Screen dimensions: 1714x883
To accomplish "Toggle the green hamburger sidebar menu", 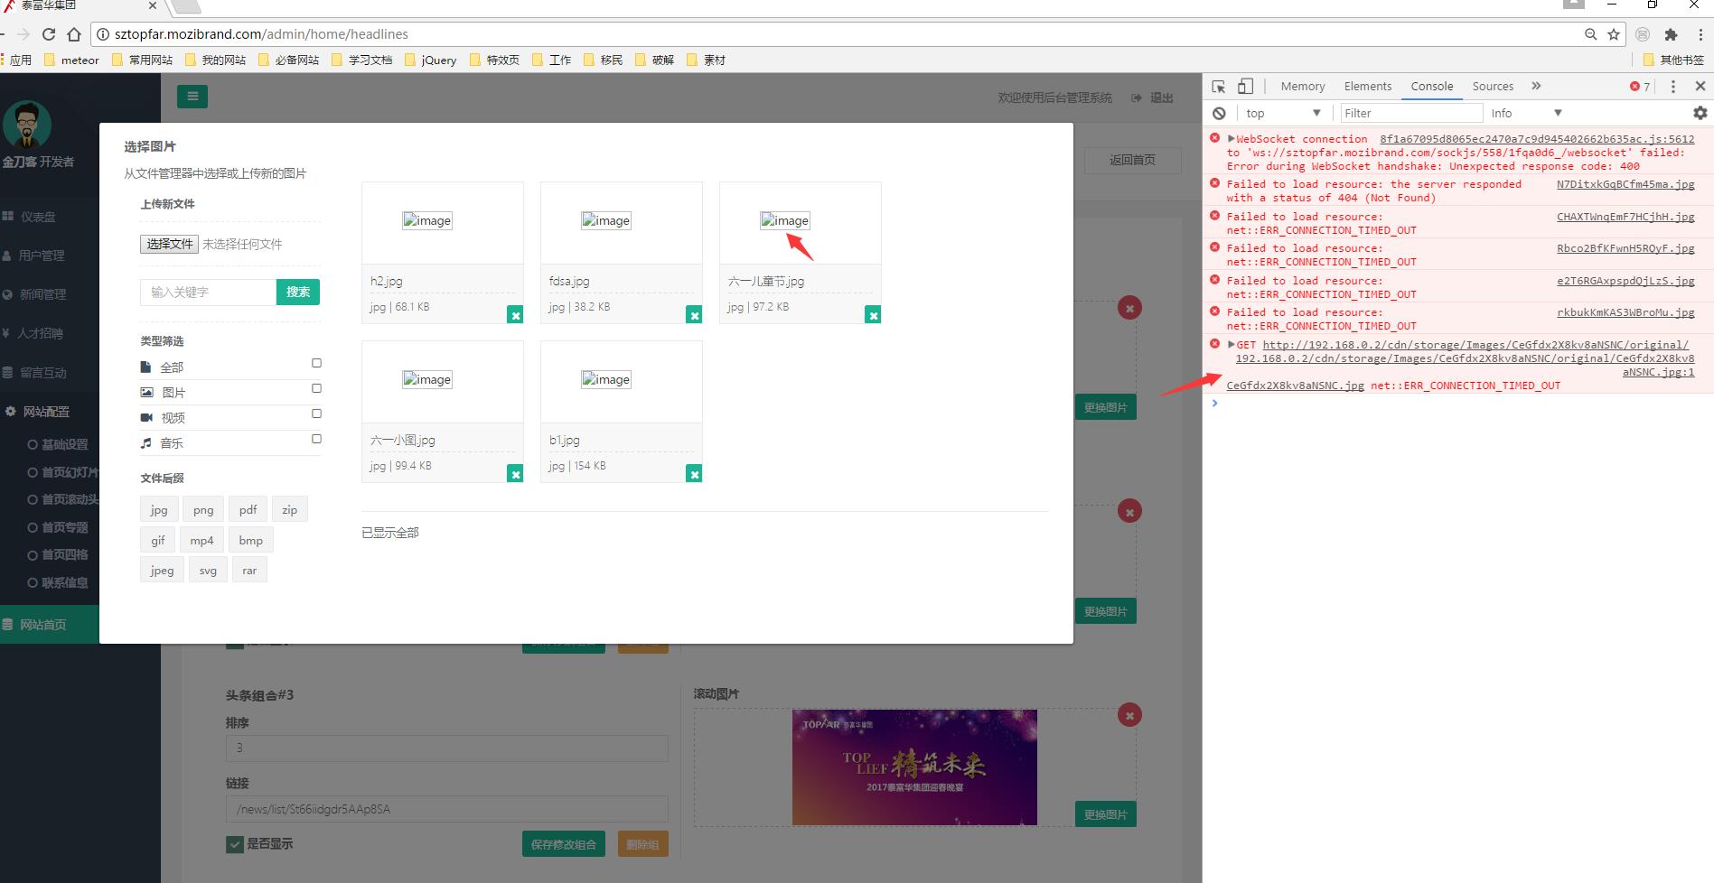I will coord(192,97).
